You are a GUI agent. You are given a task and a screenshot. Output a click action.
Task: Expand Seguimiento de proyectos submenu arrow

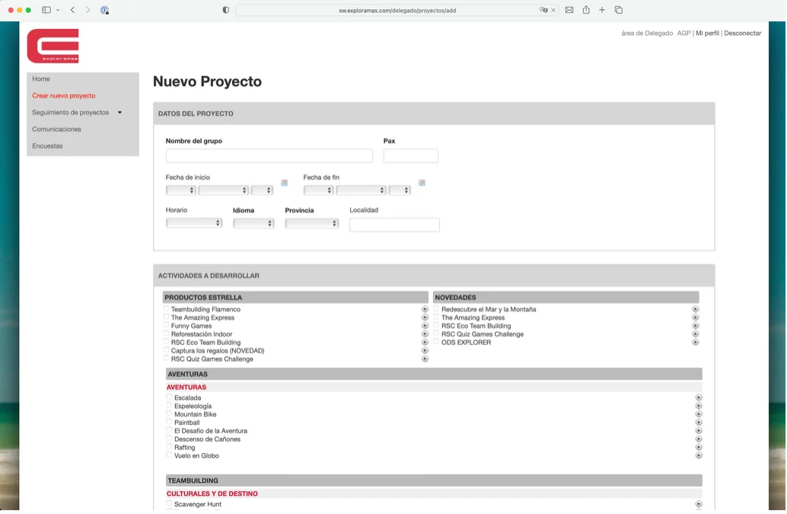coord(119,113)
